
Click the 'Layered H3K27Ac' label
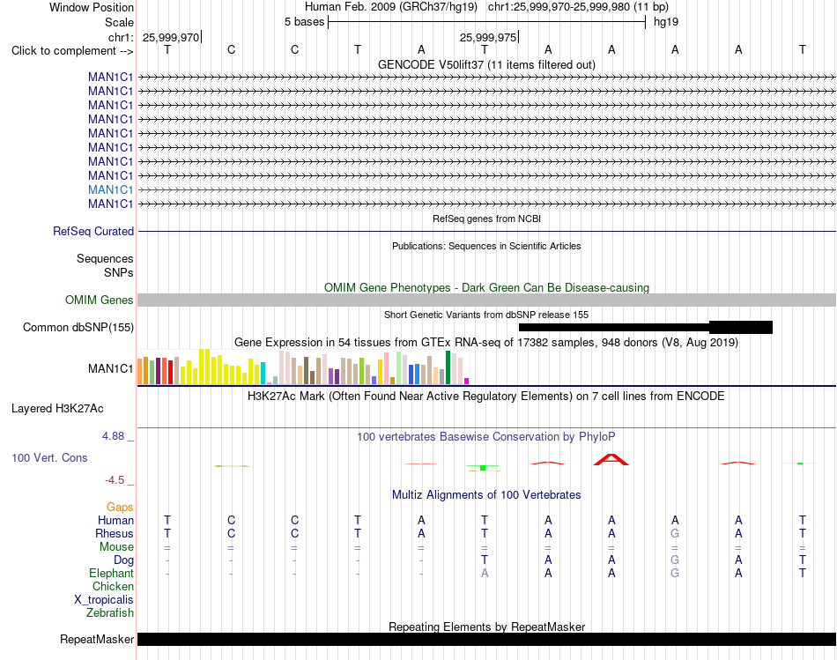tap(57, 409)
